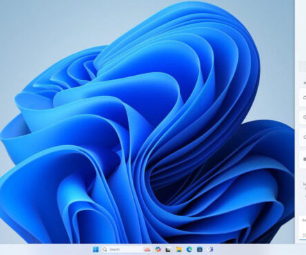Click the gray header bar in the side panel

(303, 67)
